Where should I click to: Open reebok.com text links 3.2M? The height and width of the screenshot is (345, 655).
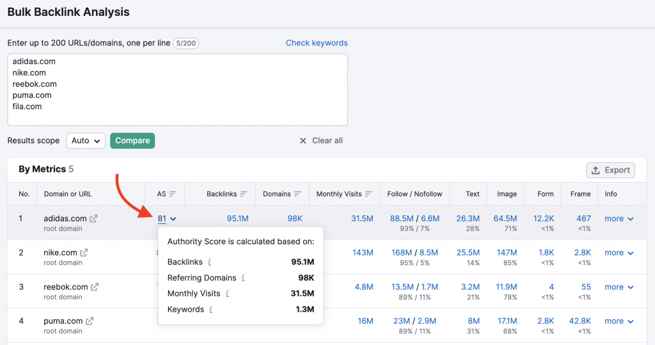click(x=470, y=287)
